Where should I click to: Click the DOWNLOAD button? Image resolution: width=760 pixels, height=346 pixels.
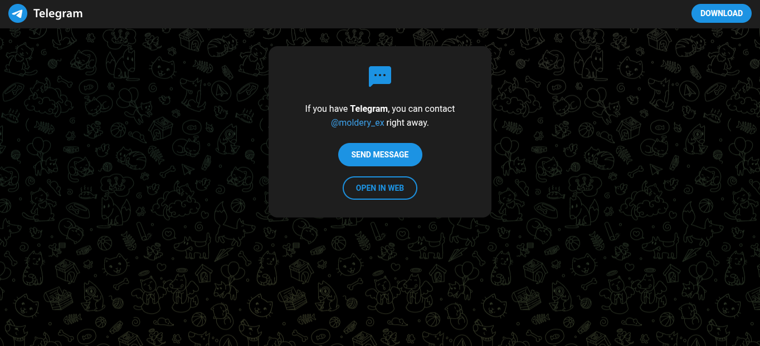722,13
